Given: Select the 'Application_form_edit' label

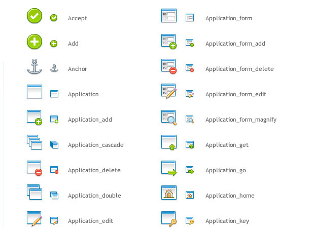Looking at the screenshot, I should point(236,94).
